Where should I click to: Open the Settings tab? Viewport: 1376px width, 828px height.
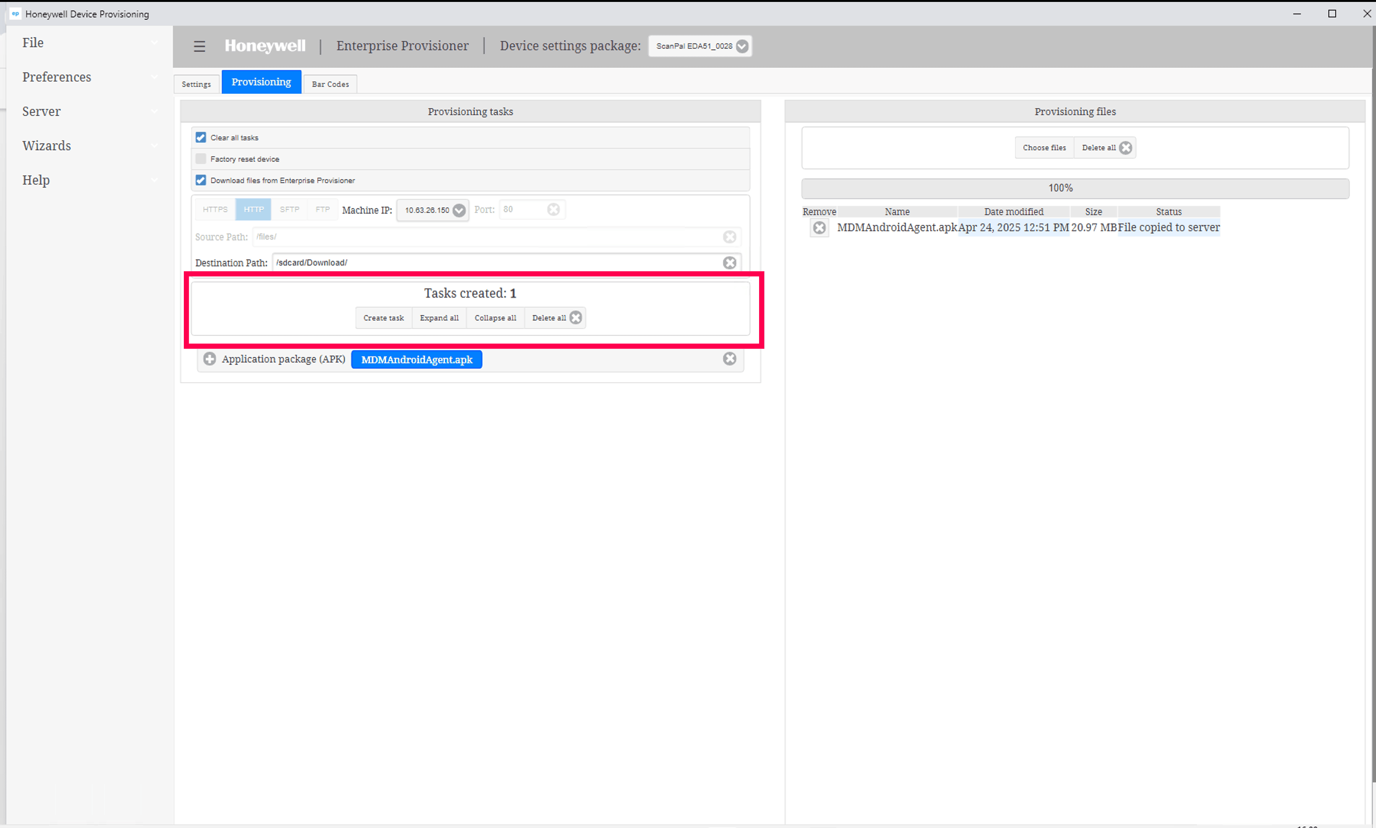[196, 84]
